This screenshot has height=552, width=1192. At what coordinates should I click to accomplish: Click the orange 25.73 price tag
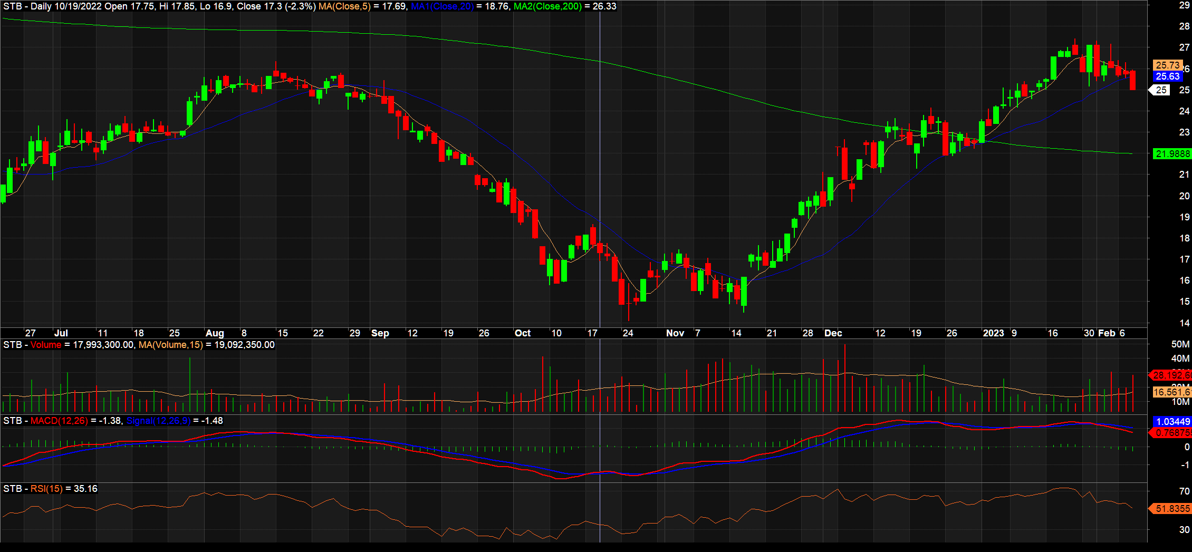(x=1167, y=65)
